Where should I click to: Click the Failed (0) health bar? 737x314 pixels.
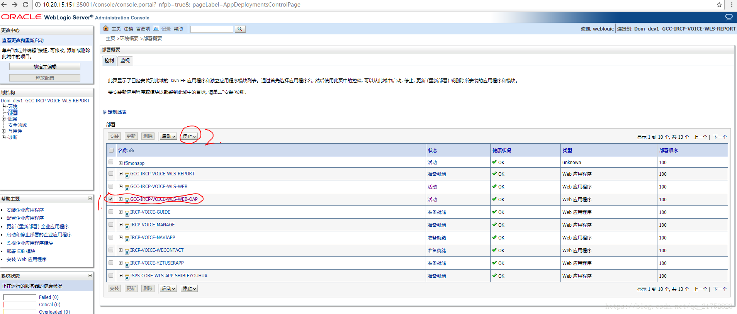[x=19, y=297]
